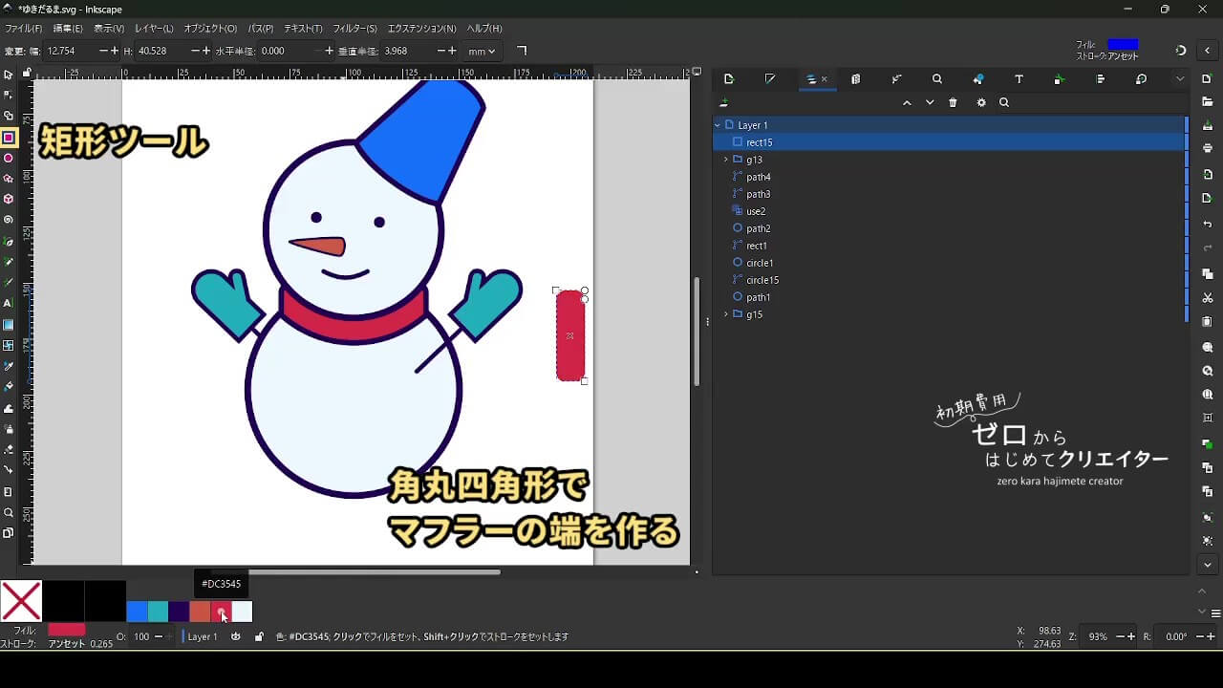Select the Spiral tool in the toolbox
The width and height of the screenshot is (1223, 688).
pos(9,220)
